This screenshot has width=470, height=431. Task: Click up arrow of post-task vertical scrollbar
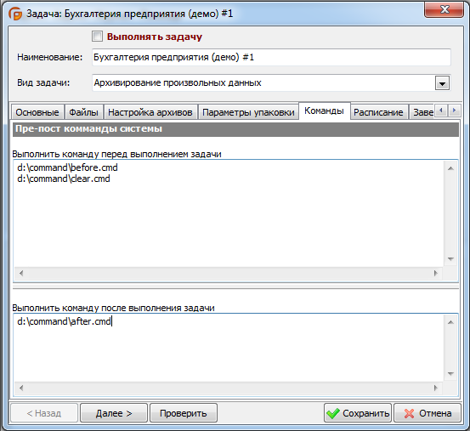(x=450, y=322)
